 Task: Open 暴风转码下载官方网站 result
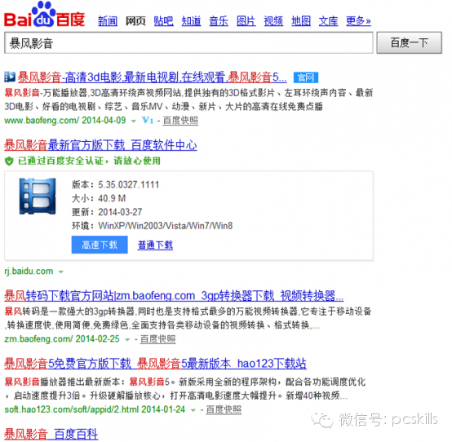[174, 296]
